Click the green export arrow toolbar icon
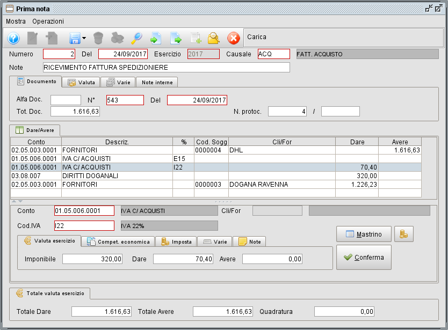Screen dimensions: 448x330 point(176,38)
